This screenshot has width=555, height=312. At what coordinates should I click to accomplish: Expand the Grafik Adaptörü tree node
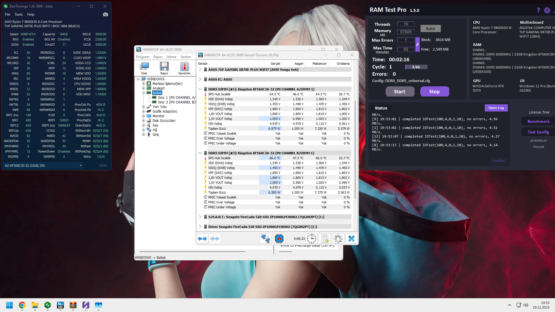tap(143, 112)
